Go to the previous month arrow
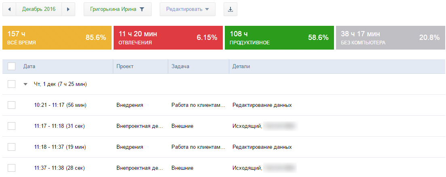 [x=9, y=9]
